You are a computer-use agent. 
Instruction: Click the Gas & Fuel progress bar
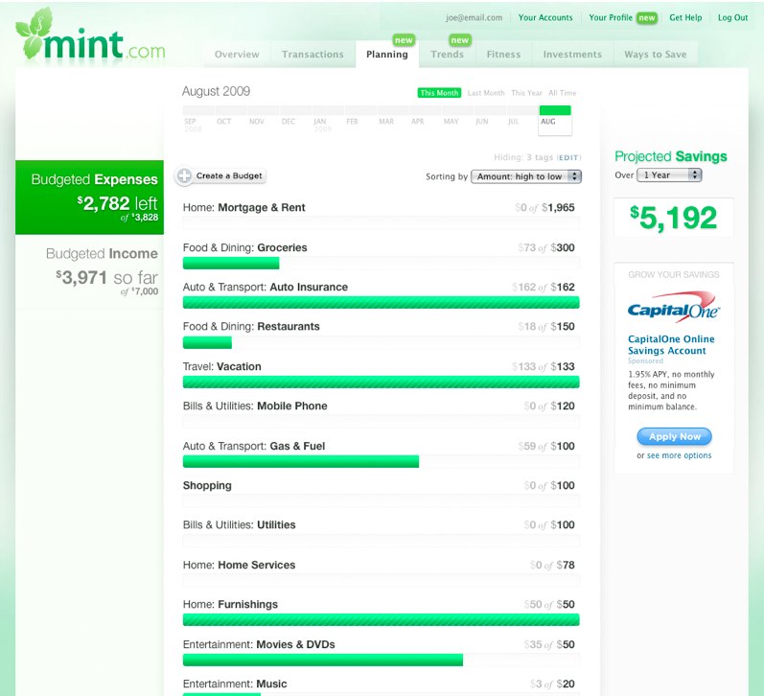pyautogui.click(x=381, y=461)
